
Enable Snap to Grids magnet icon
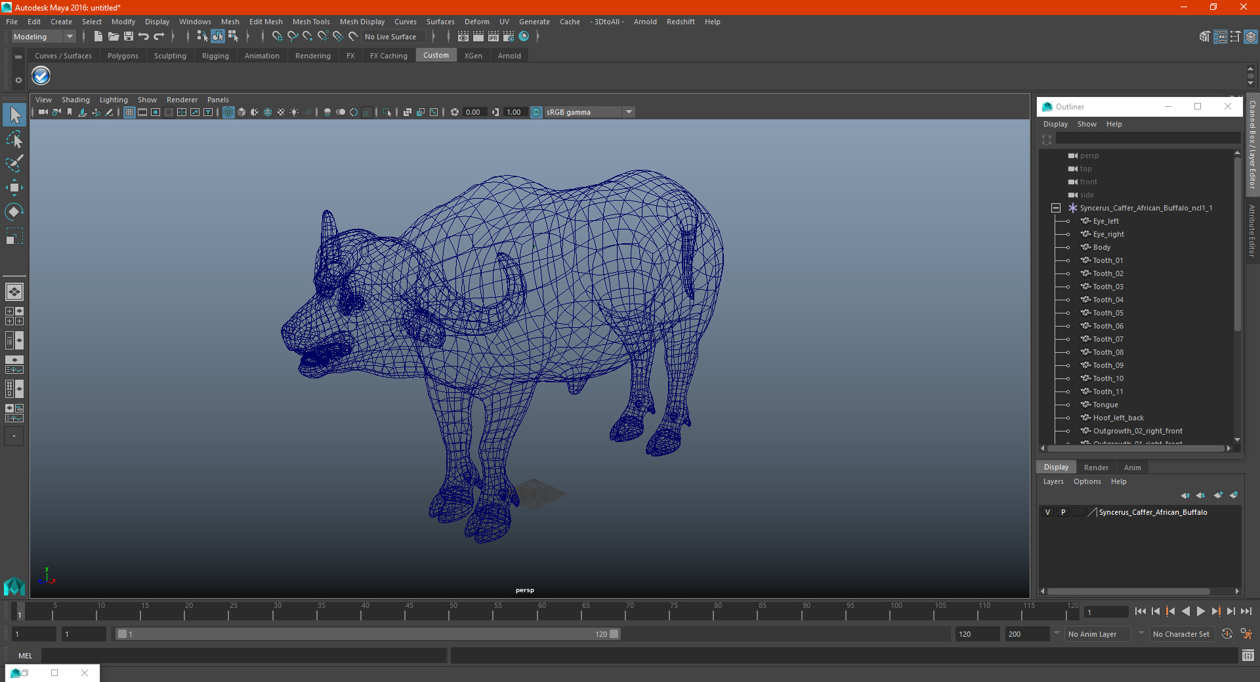coord(277,37)
